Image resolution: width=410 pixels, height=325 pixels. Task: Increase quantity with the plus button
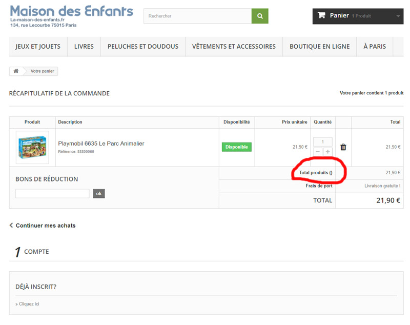327,152
